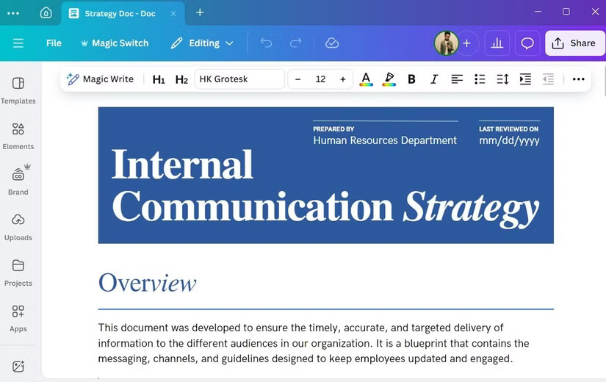
Task: Switch to the Strategy Doc tab
Action: 118,13
